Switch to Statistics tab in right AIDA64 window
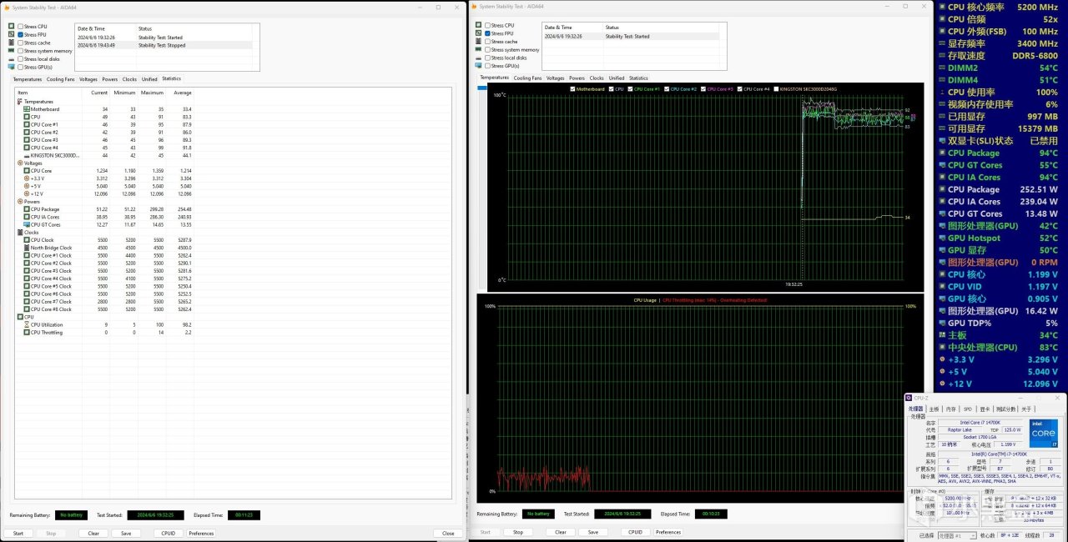The image size is (1068, 542). point(638,78)
